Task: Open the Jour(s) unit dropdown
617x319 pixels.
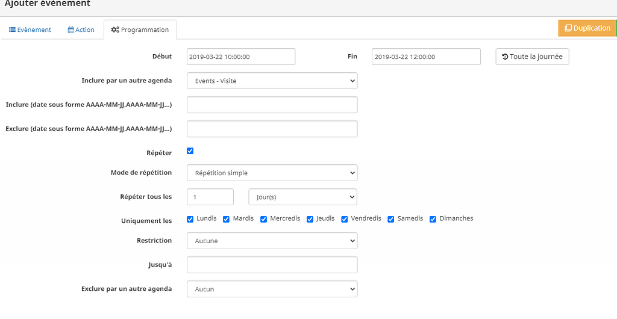Action: coord(302,197)
